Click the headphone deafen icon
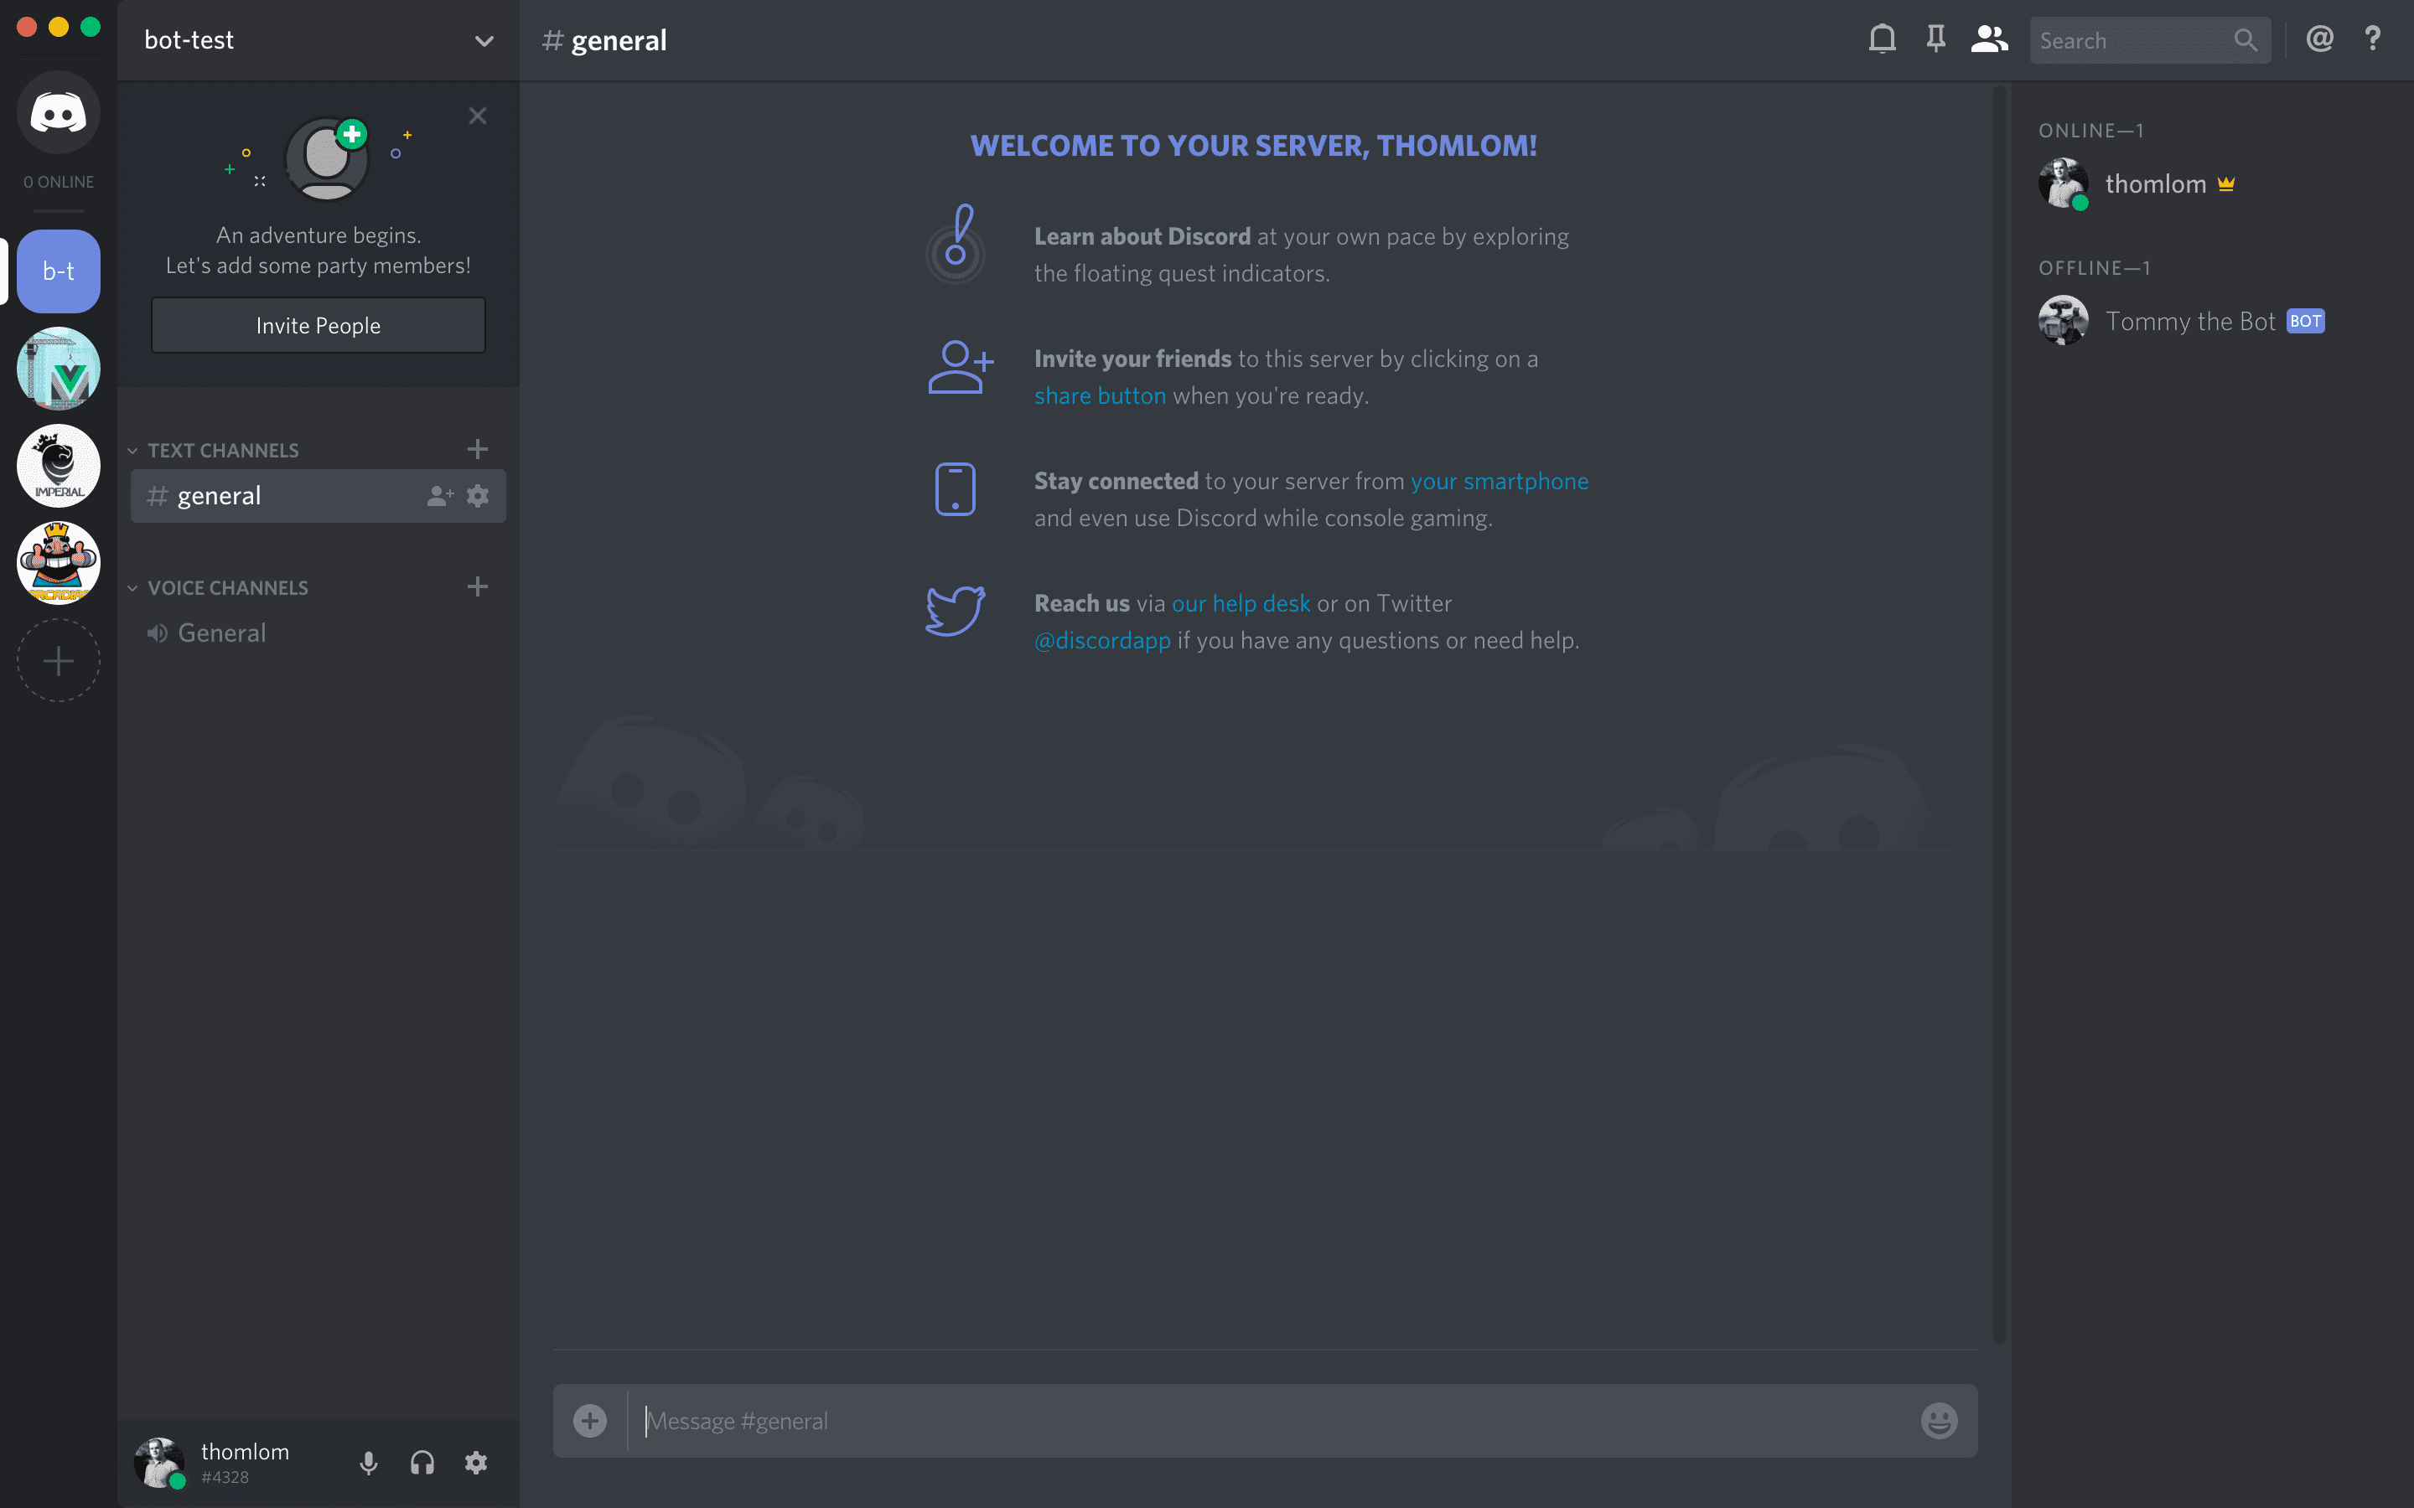2414x1508 pixels. 422,1463
